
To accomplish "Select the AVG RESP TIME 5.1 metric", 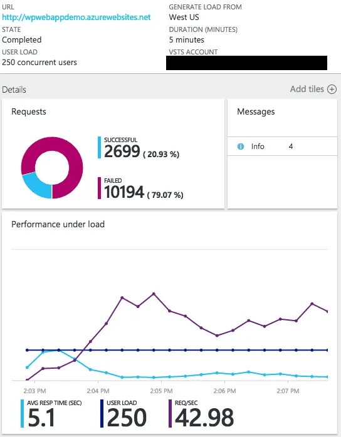I will pyautogui.click(x=51, y=414).
